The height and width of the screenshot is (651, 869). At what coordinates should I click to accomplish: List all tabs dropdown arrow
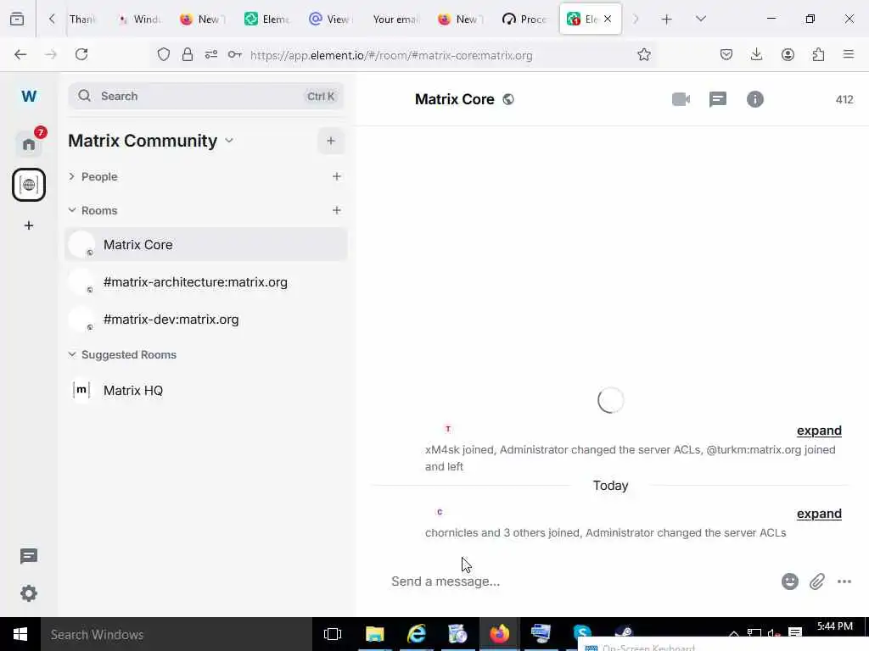point(700,19)
